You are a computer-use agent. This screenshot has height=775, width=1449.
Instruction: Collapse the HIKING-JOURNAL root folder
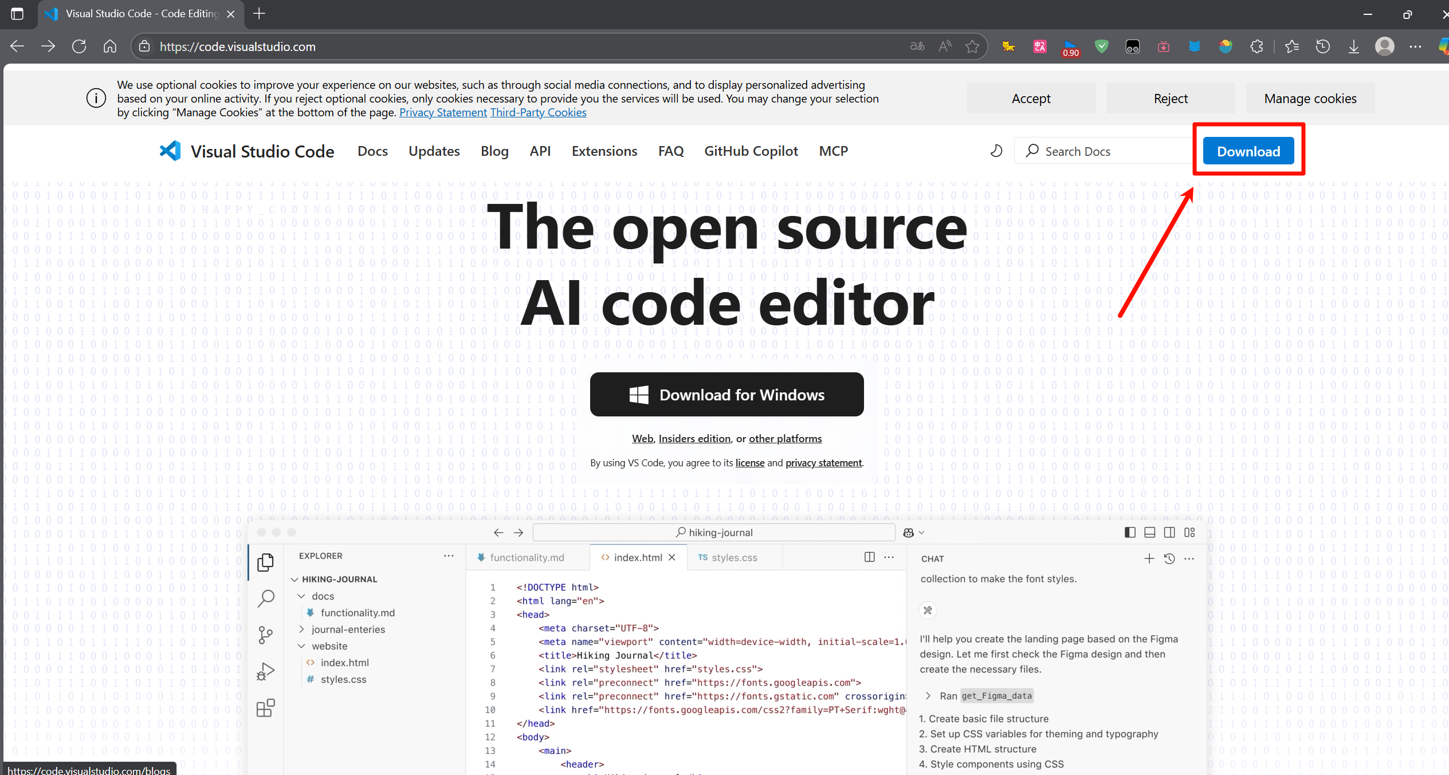pyautogui.click(x=294, y=579)
